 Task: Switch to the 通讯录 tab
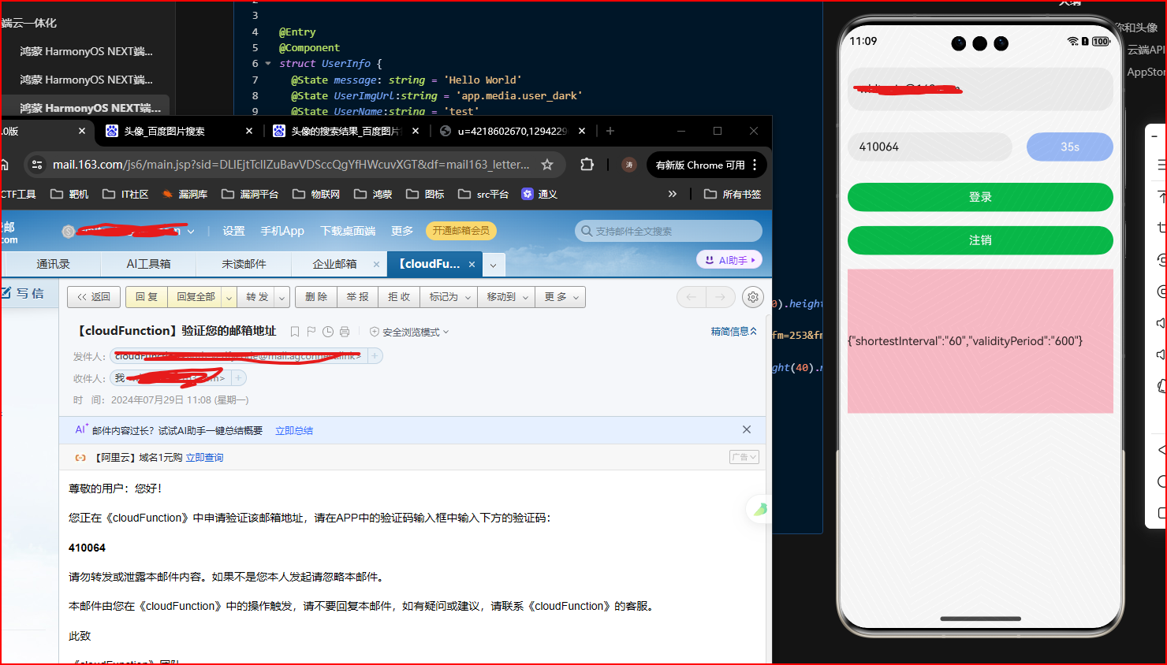pos(53,264)
